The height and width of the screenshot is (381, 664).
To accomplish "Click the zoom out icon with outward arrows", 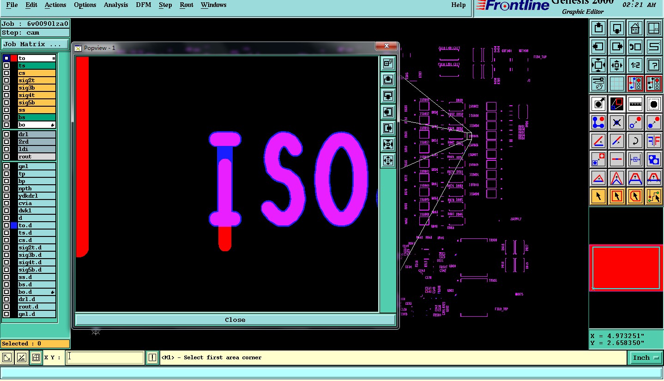I will (x=617, y=65).
